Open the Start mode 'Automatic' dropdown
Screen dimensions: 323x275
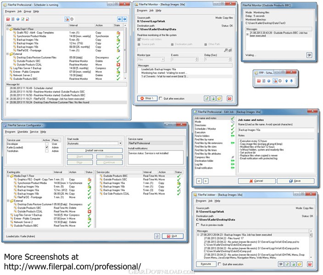[121, 143]
